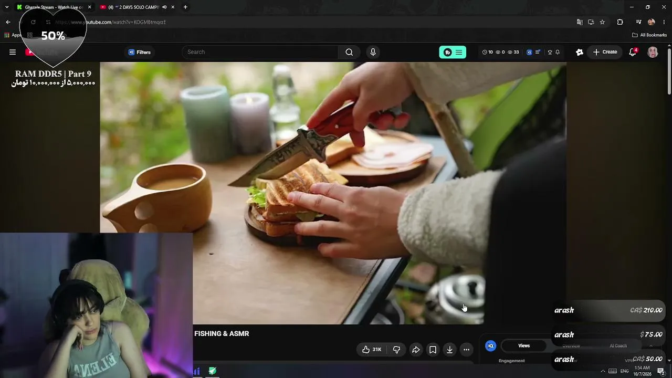This screenshot has height=378, width=672.
Task: Click the Create button
Action: coord(605,52)
